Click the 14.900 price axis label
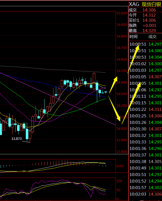The width and height of the screenshot is (162, 201). [122, 25]
